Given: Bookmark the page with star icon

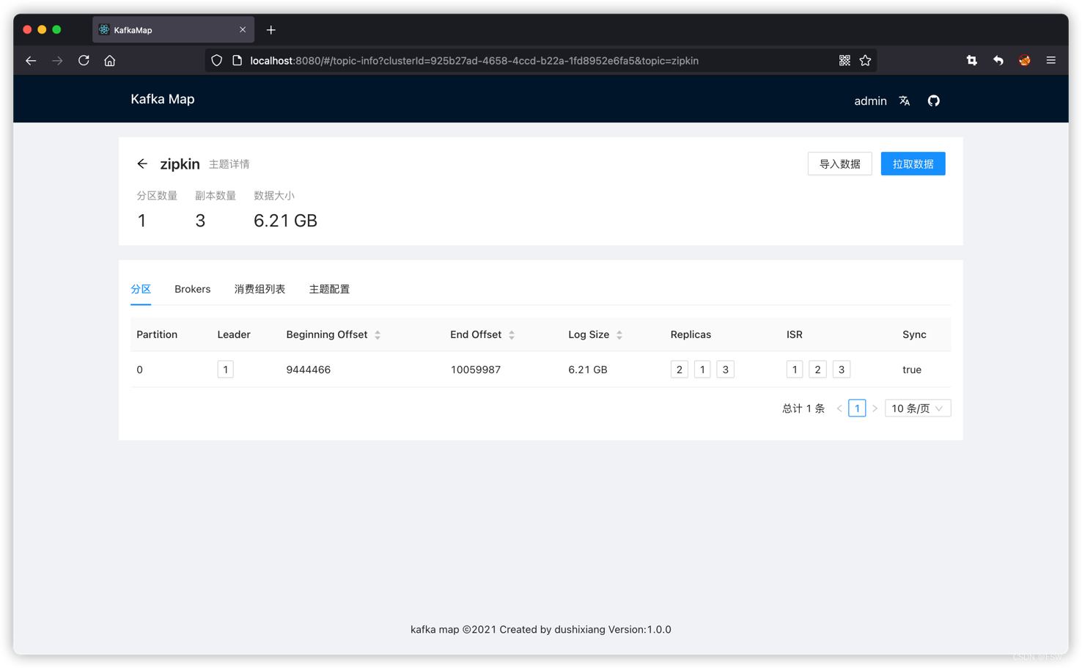Looking at the screenshot, I should pyautogui.click(x=866, y=61).
